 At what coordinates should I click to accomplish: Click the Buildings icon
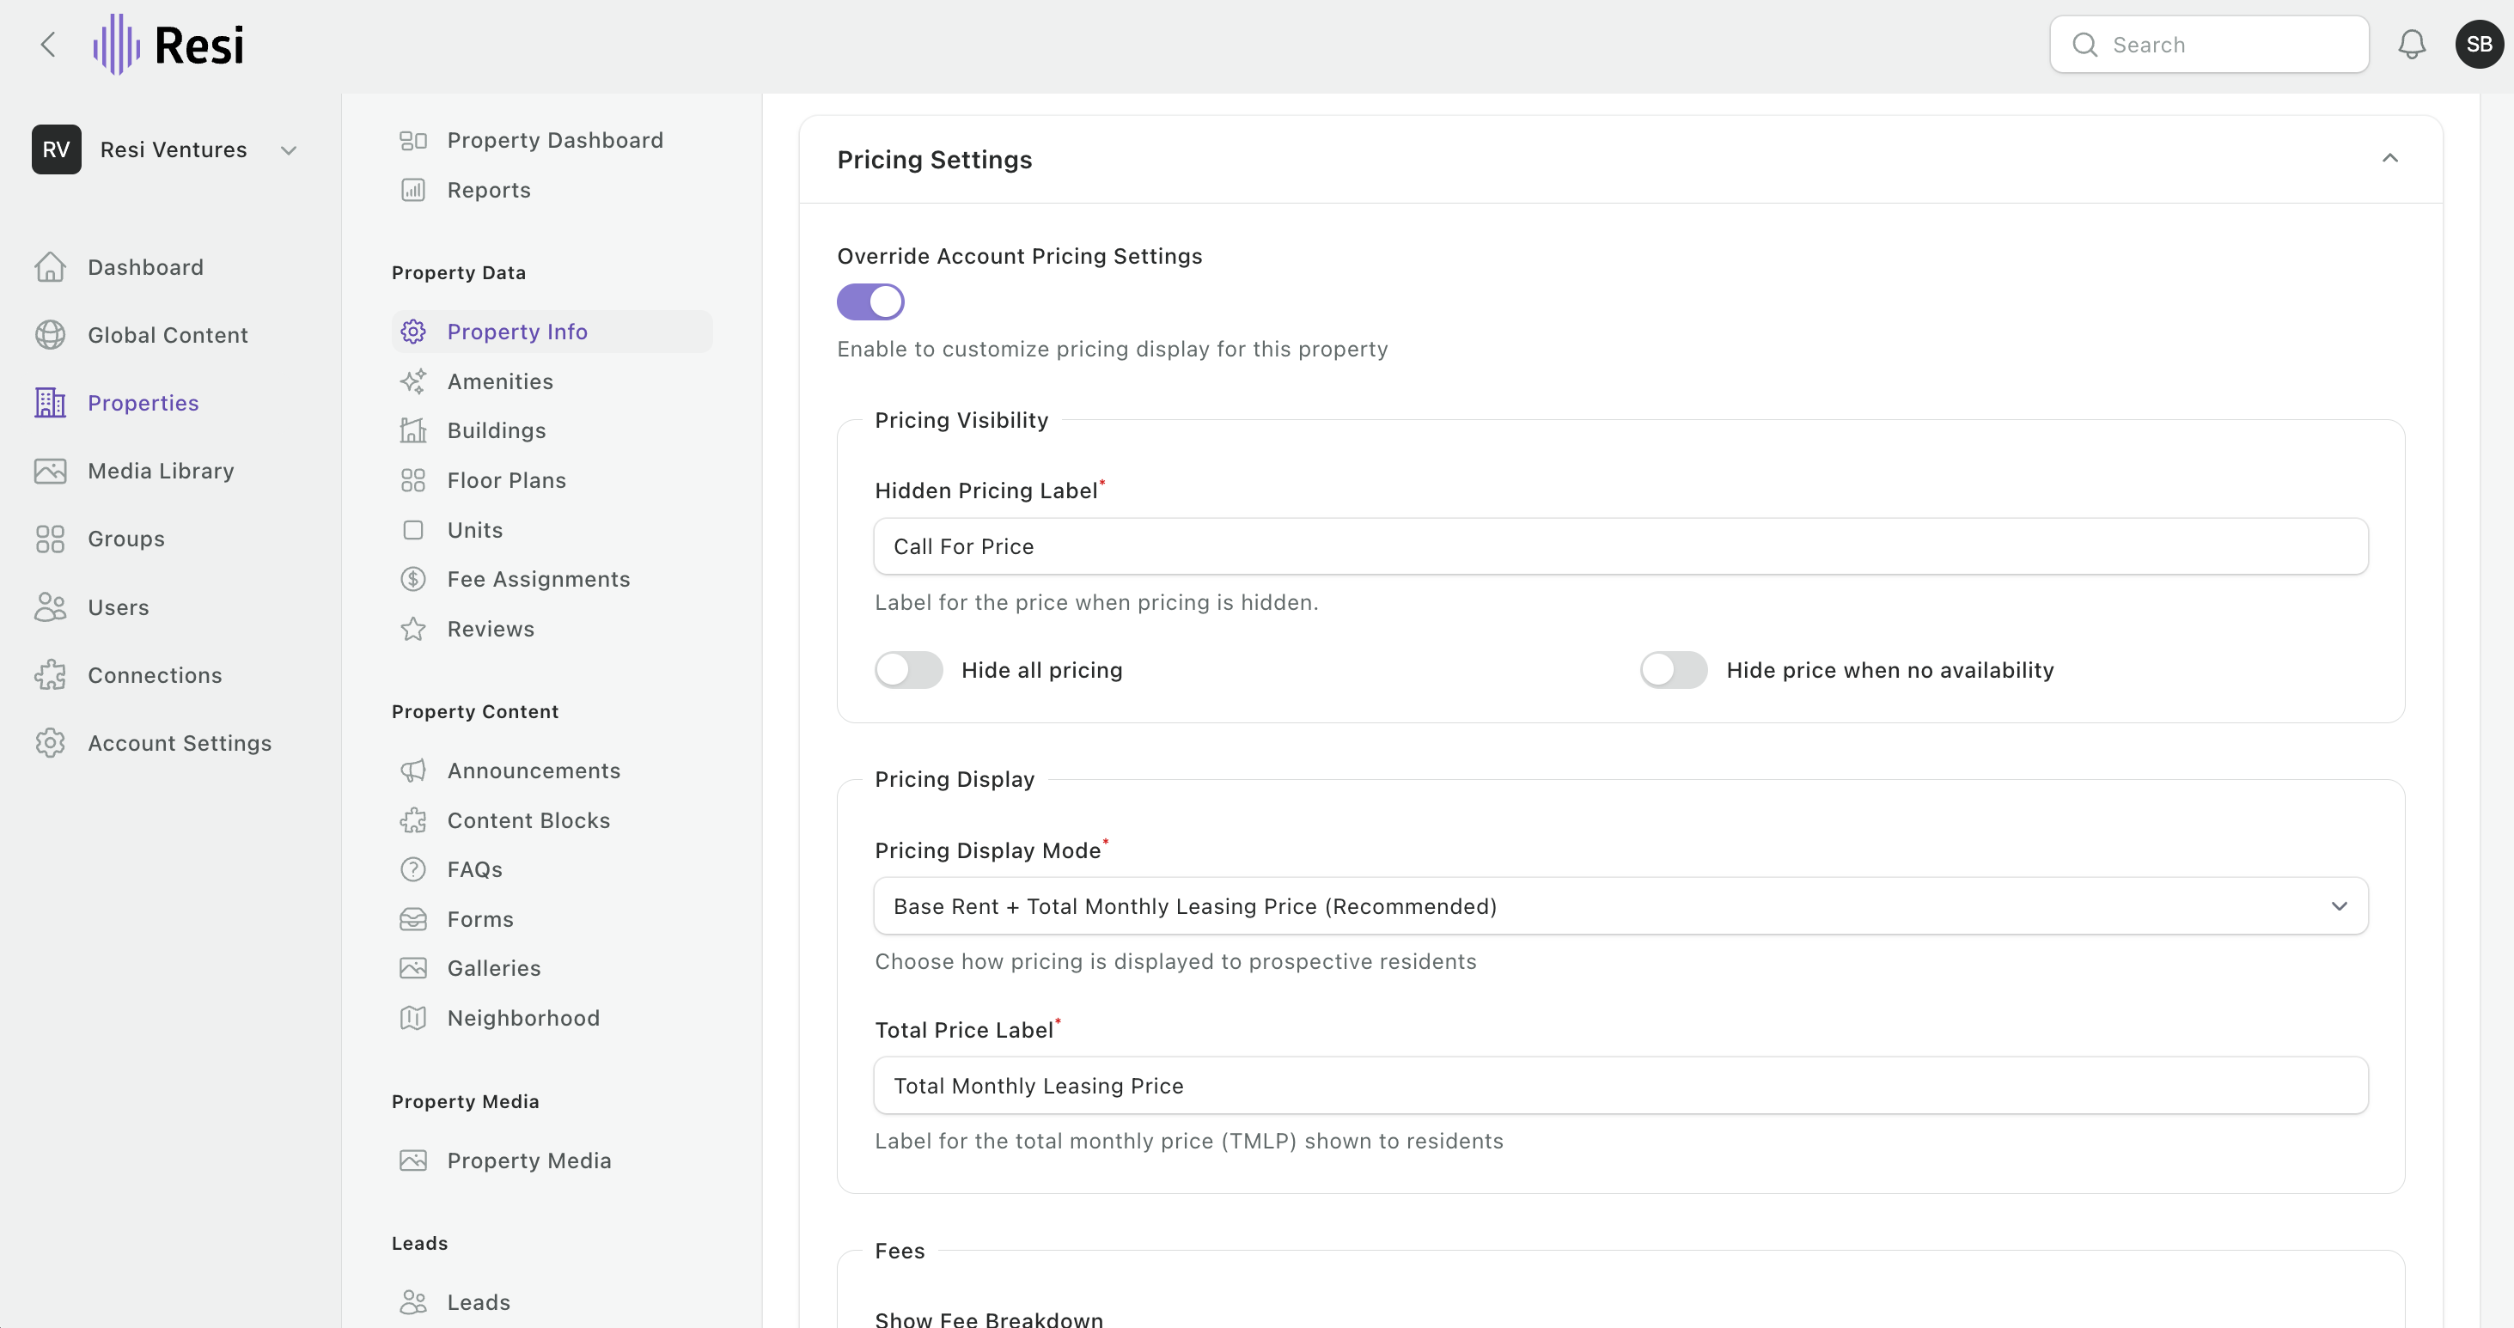(412, 430)
